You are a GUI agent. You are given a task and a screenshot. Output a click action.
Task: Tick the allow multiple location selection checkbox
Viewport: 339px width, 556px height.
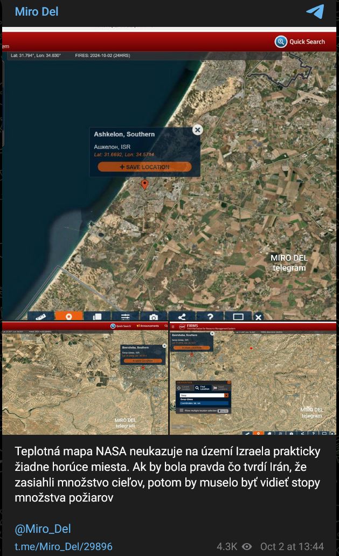click(182, 411)
